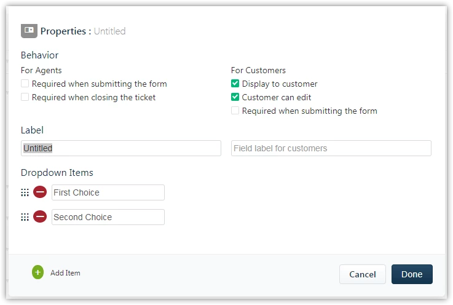453x305 pixels.
Task: Click the Untitled title in the Properties header
Action: point(110,31)
